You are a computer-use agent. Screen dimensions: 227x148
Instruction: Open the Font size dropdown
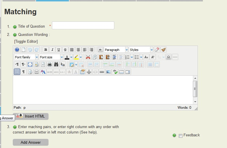pos(51,57)
